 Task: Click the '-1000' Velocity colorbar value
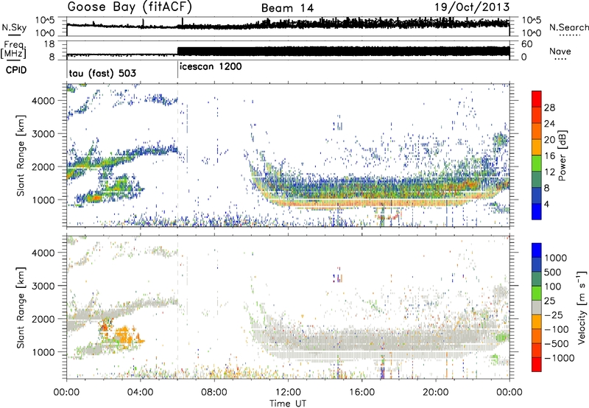tap(559, 358)
